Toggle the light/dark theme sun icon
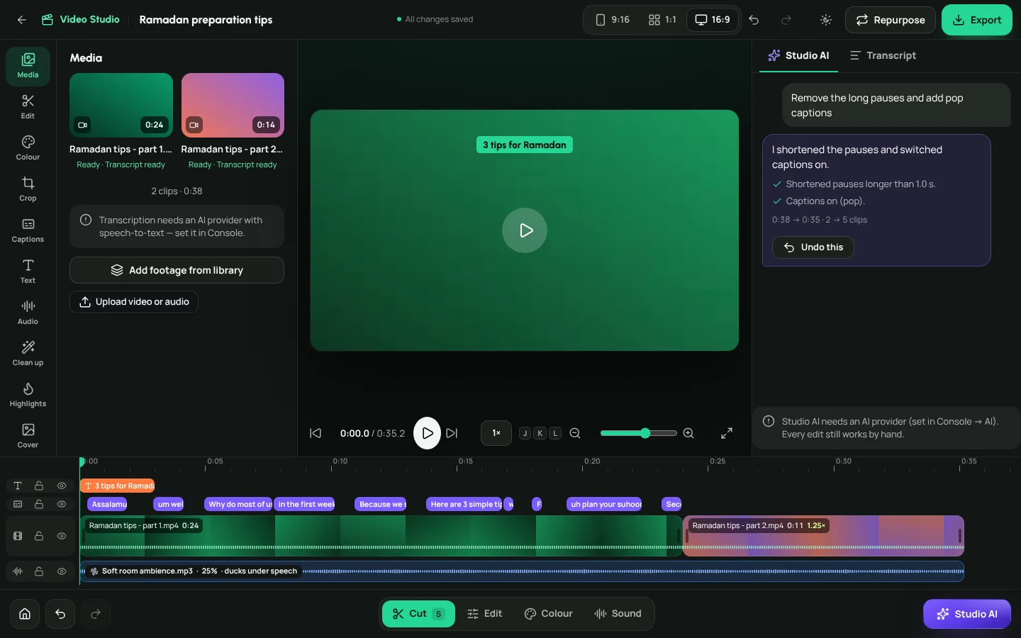Viewport: 1021px width, 638px height. 826,20
